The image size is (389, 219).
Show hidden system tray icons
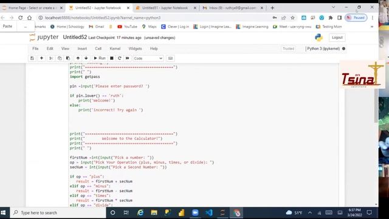tap(310, 213)
